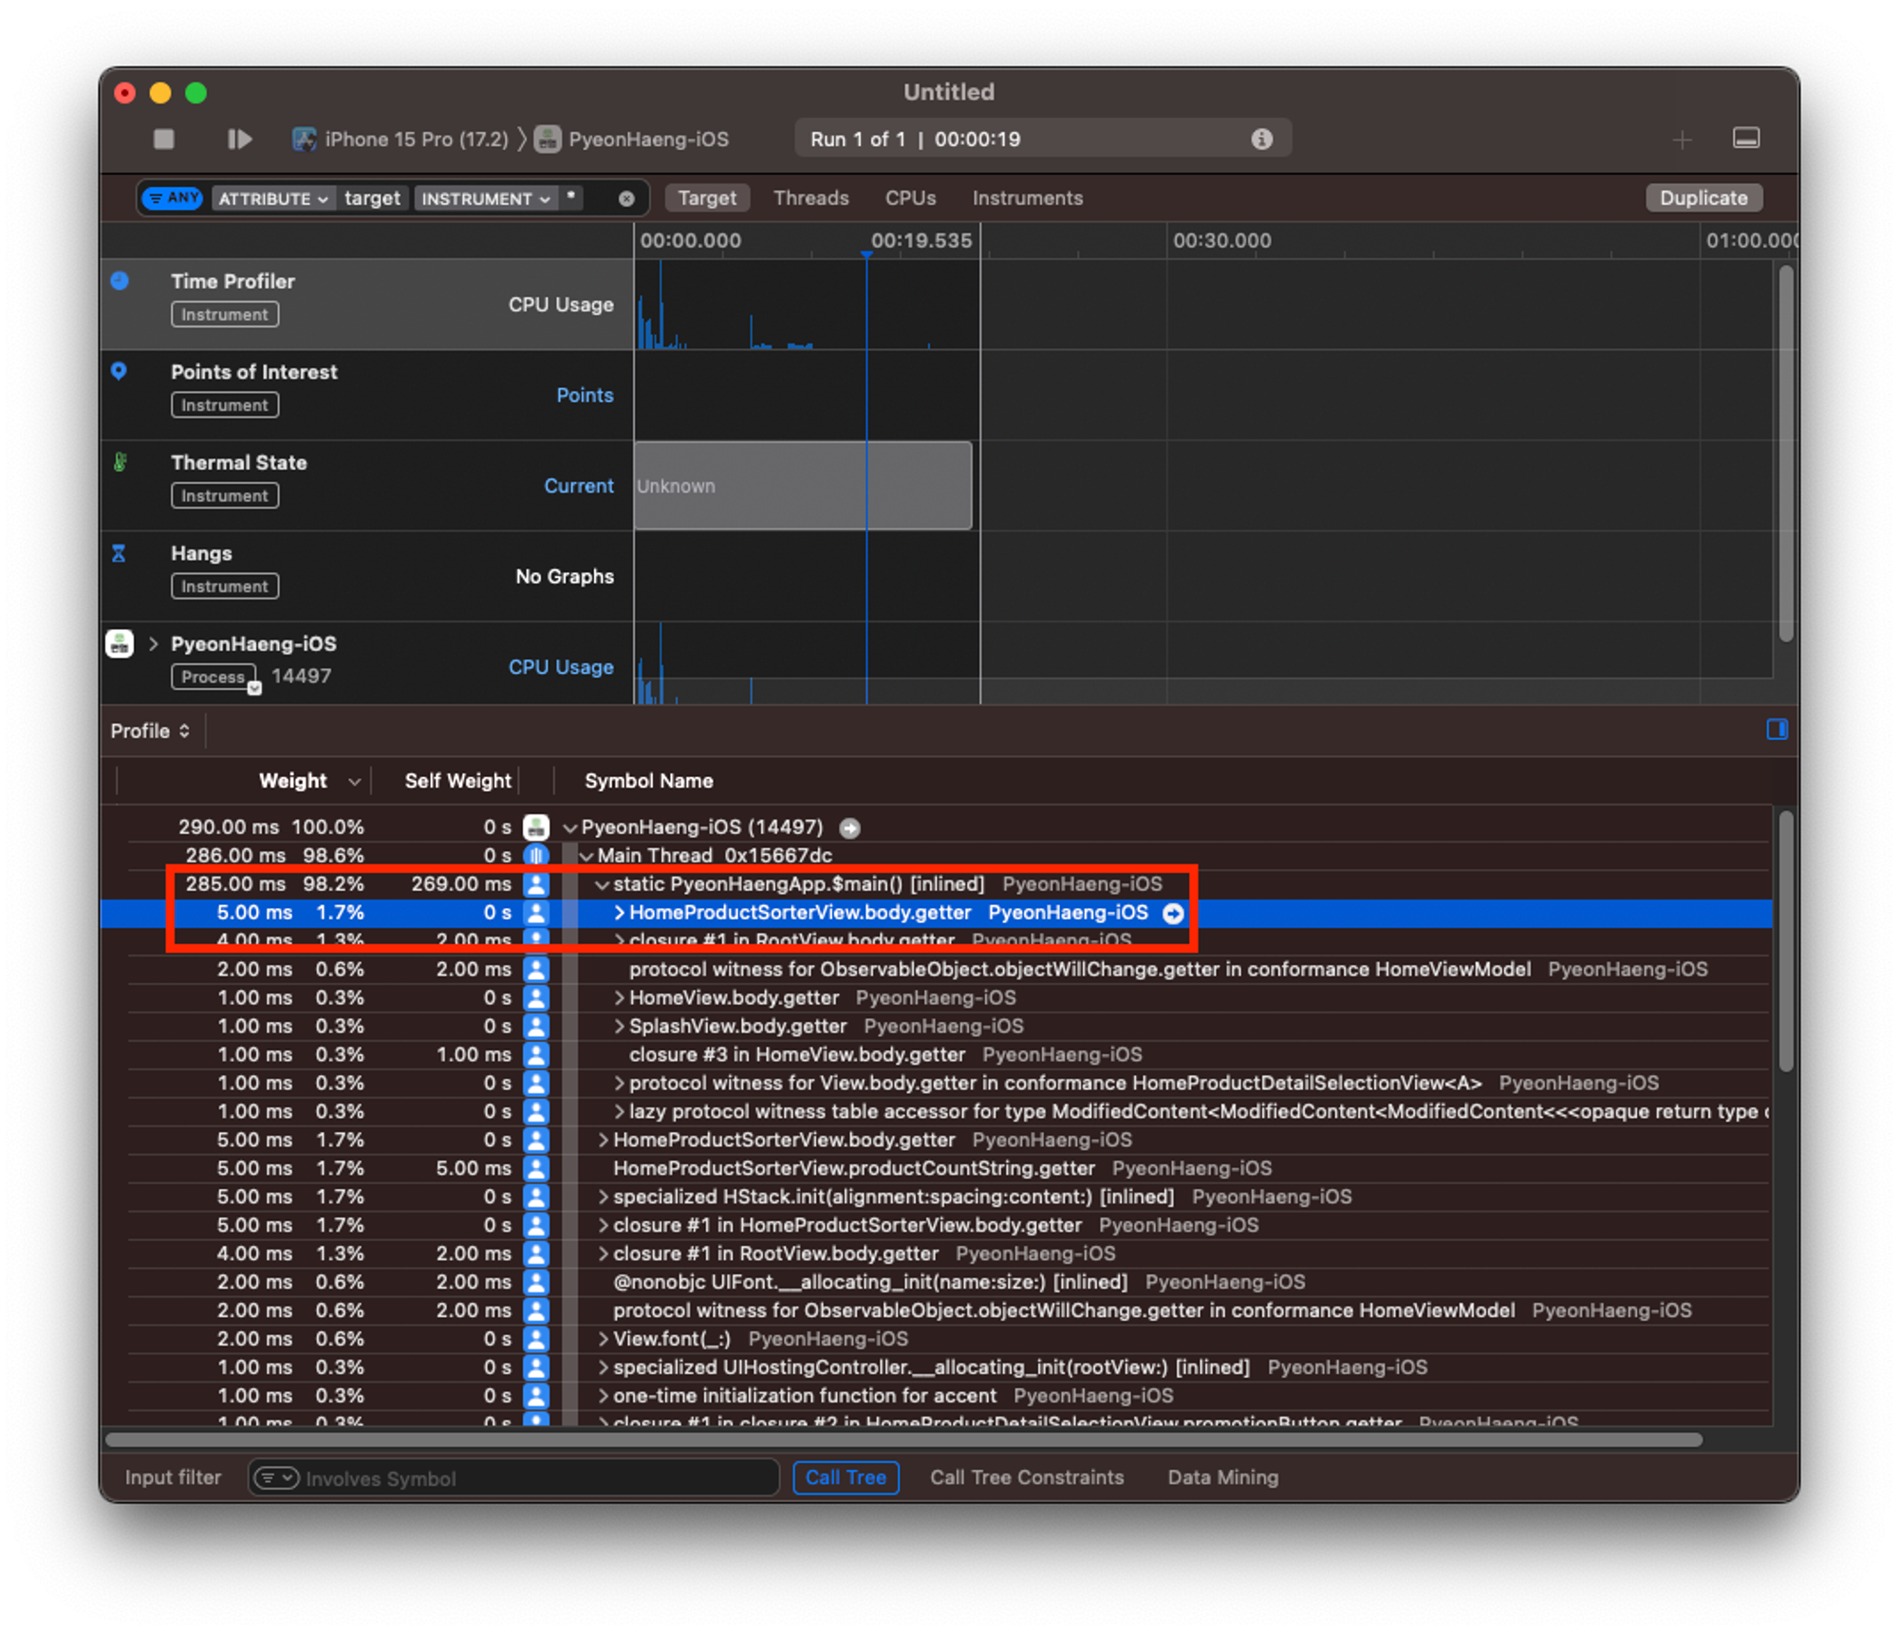The image size is (1898, 1633).
Task: Open the ATTRIBUTE filter dropdown
Action: pyautogui.click(x=273, y=198)
